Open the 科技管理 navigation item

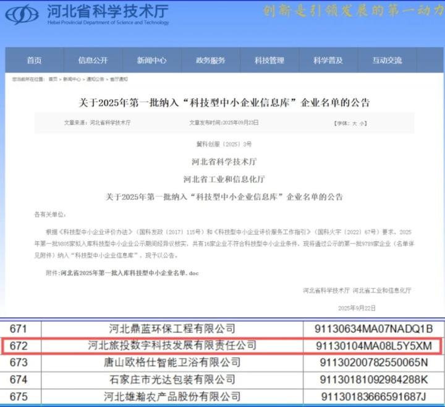tap(269, 60)
